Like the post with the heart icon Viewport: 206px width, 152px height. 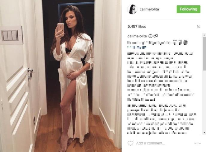[131, 143]
